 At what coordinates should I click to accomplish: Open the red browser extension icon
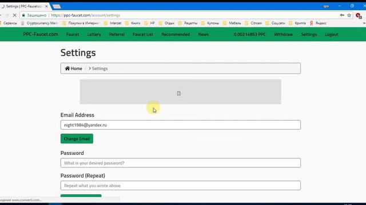(359, 15)
